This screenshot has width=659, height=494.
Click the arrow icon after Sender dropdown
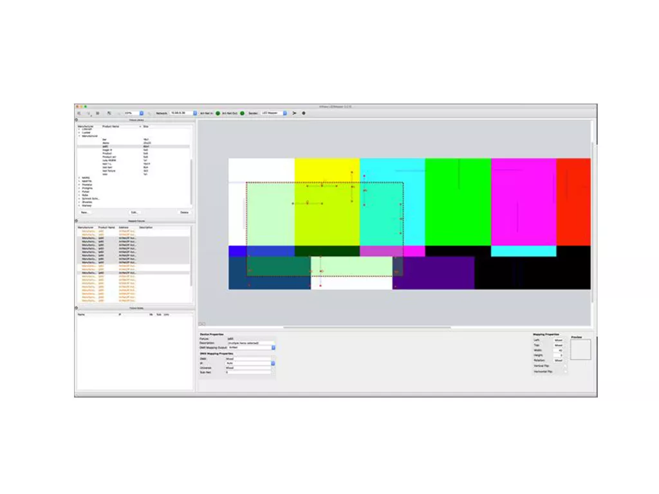tap(295, 113)
